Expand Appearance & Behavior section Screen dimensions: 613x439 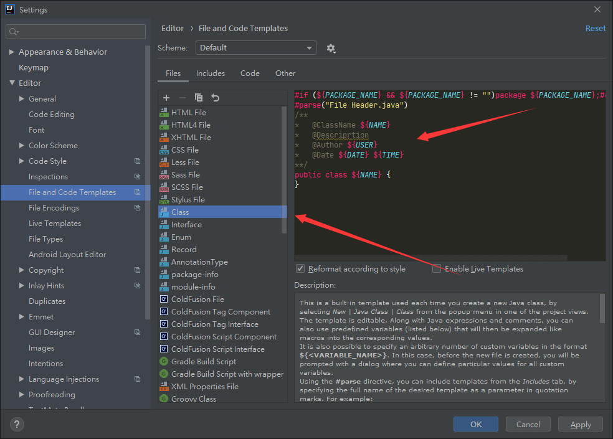12,52
